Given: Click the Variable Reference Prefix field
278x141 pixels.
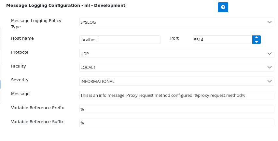Looking at the screenshot, I should click(x=176, y=109).
